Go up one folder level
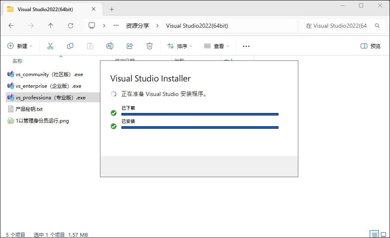This screenshot has height=238, width=390. [50, 25]
